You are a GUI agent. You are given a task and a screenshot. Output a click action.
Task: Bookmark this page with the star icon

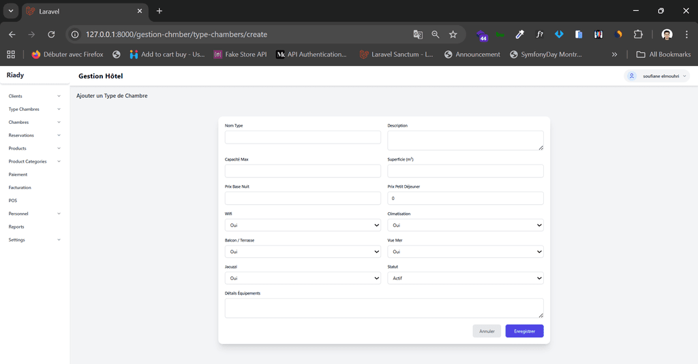(453, 34)
